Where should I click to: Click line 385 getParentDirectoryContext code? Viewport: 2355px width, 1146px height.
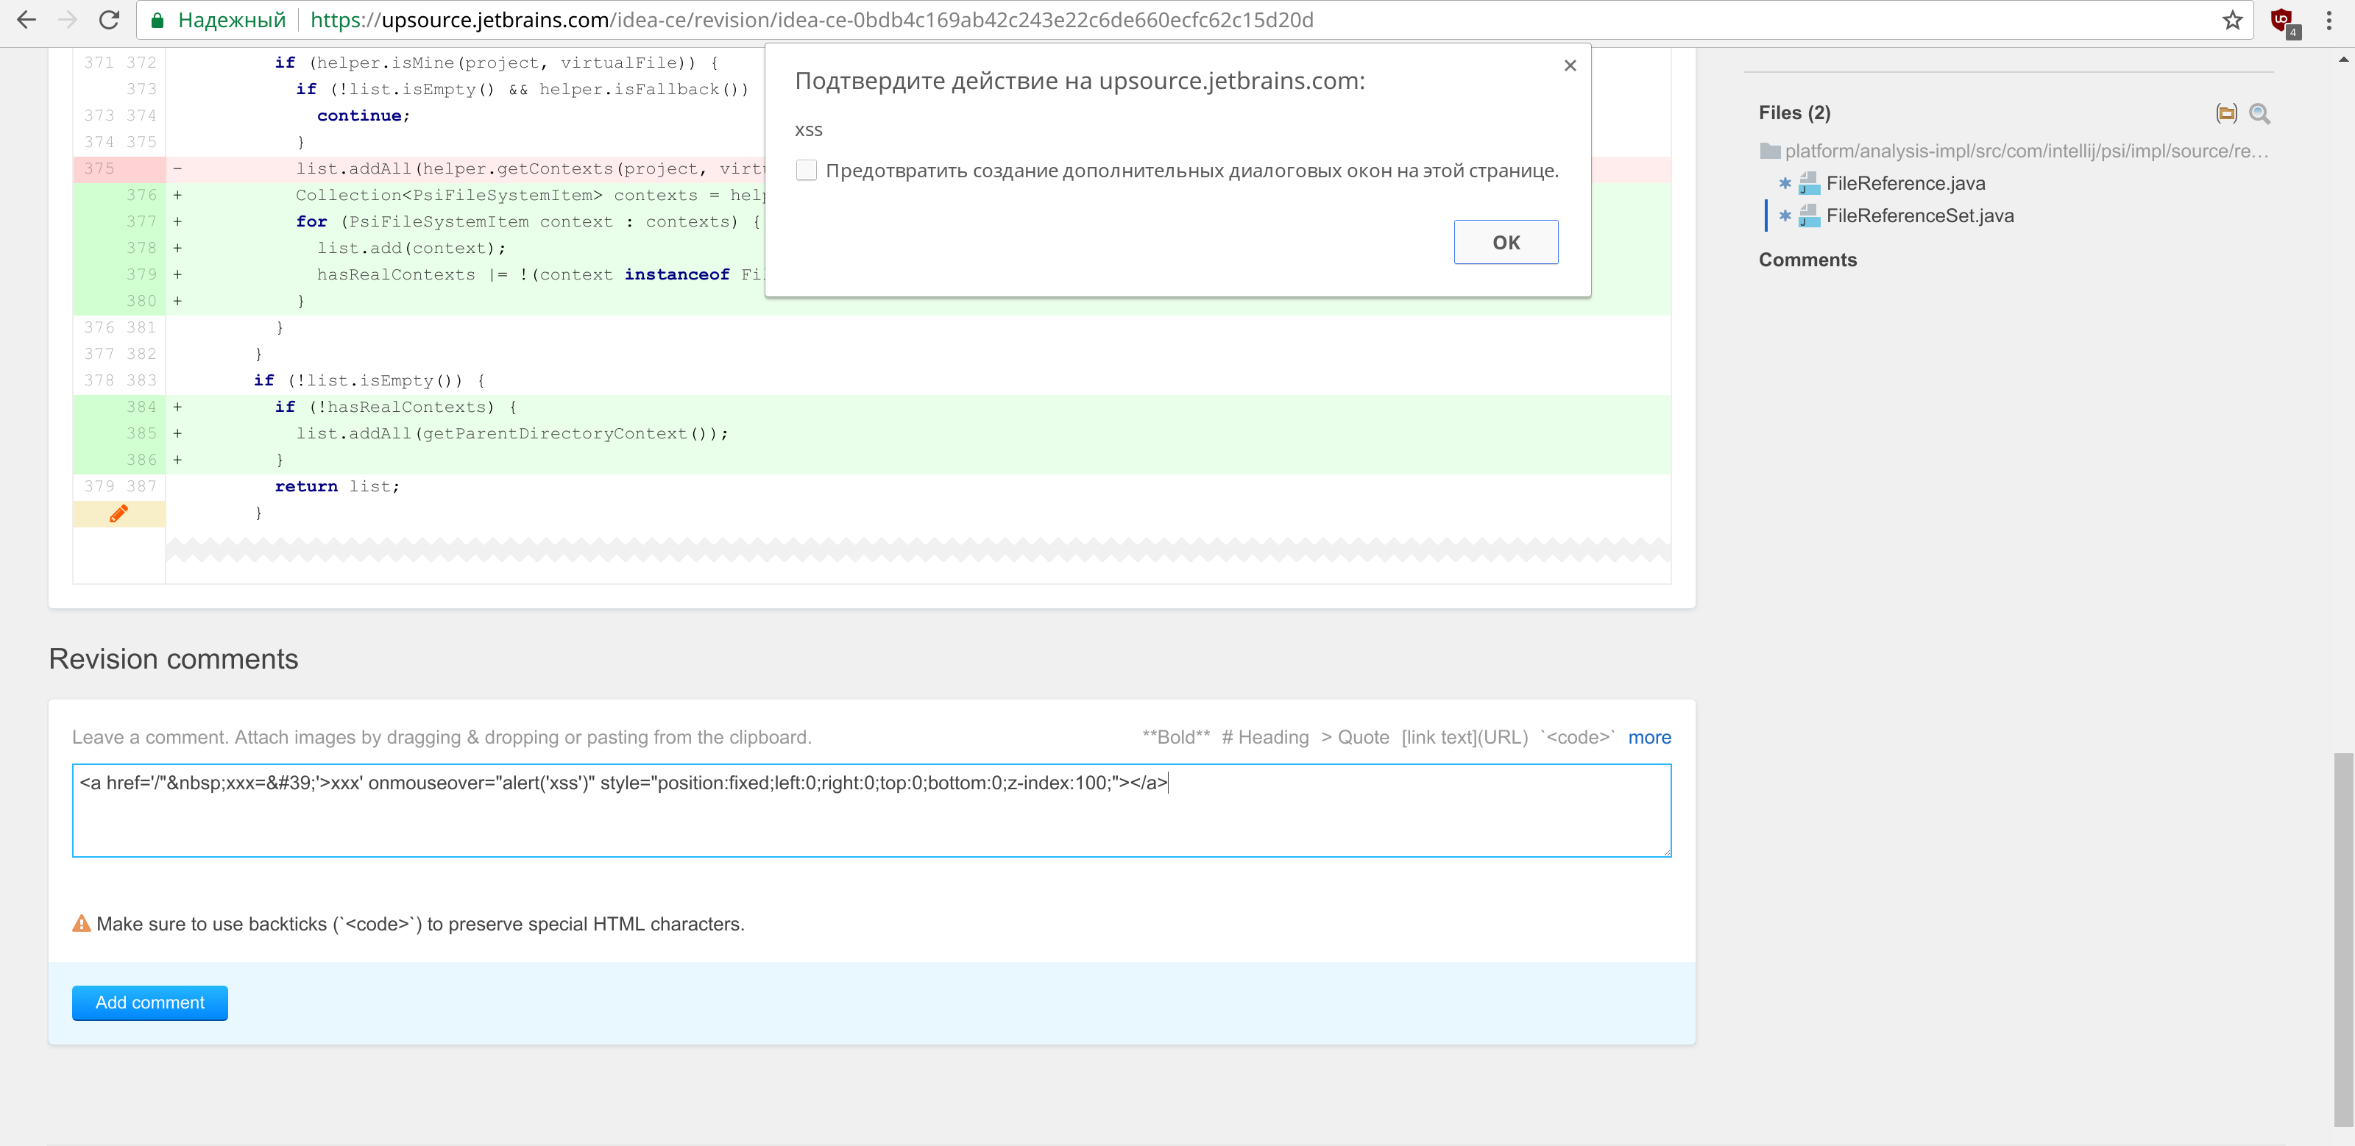click(512, 434)
